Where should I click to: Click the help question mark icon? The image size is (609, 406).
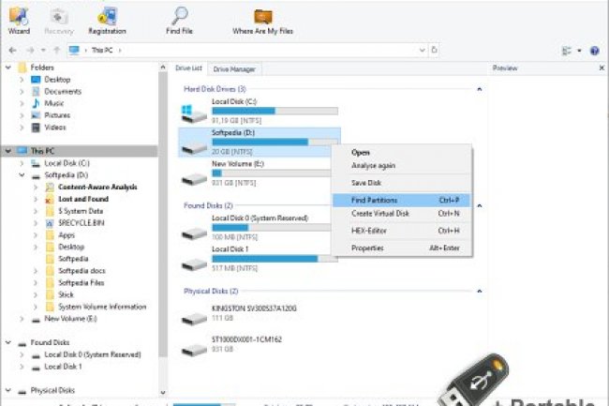[x=595, y=50]
